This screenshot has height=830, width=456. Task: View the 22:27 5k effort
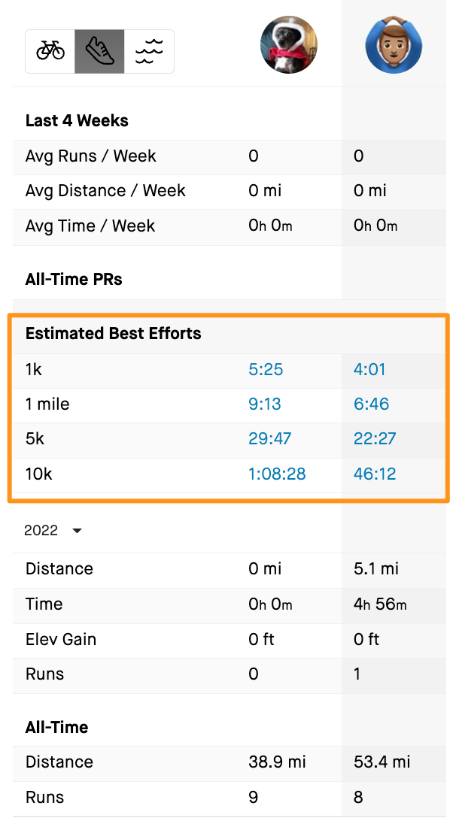(375, 439)
